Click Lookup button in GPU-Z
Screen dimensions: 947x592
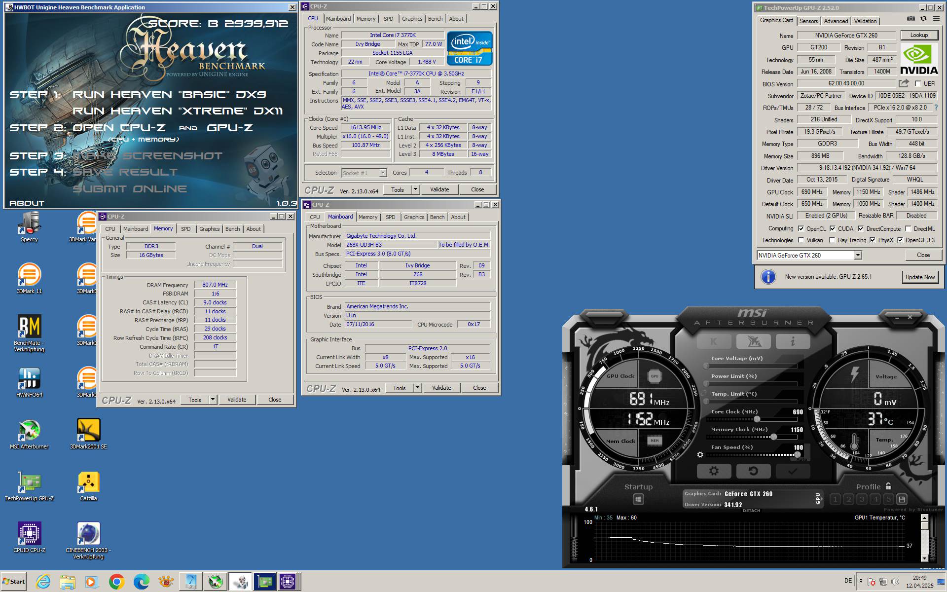point(919,35)
